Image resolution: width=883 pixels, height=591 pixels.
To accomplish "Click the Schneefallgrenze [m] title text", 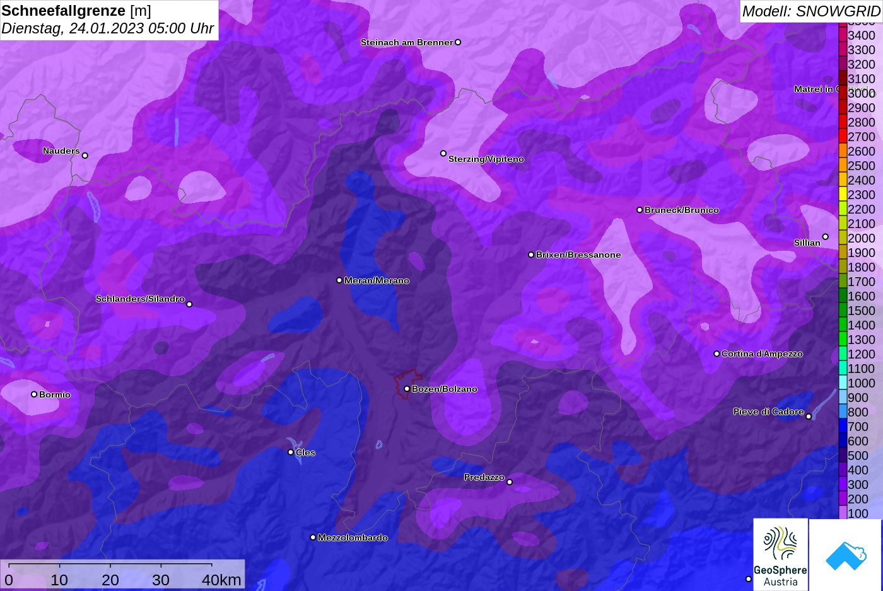I will [x=76, y=11].
